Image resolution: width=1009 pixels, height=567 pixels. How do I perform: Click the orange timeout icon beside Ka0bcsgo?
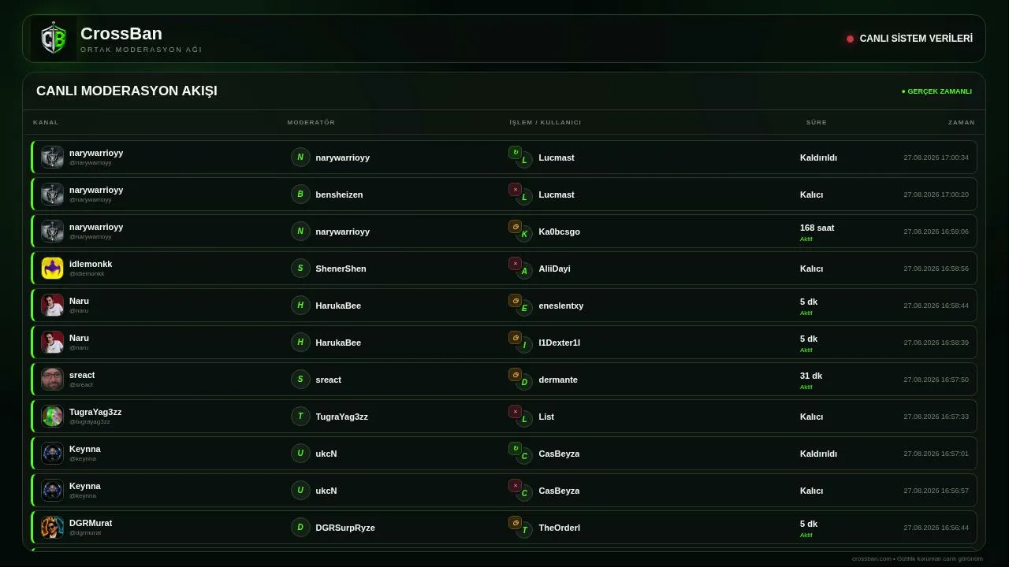pyautogui.click(x=515, y=227)
